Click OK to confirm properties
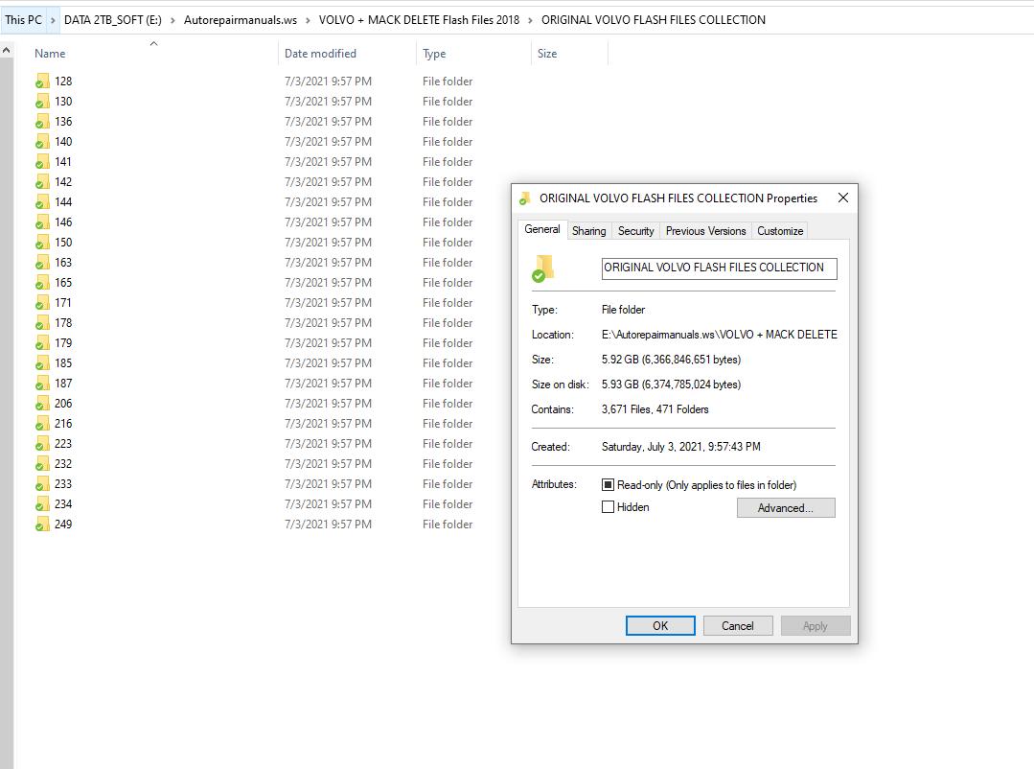This screenshot has width=1034, height=769. click(x=660, y=625)
